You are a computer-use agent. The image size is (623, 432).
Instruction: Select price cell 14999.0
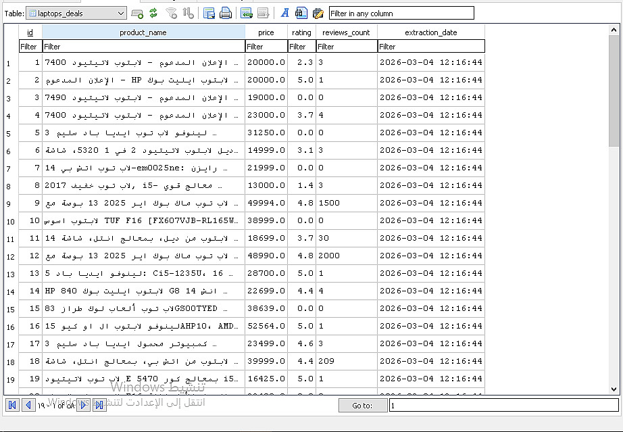tap(266, 150)
